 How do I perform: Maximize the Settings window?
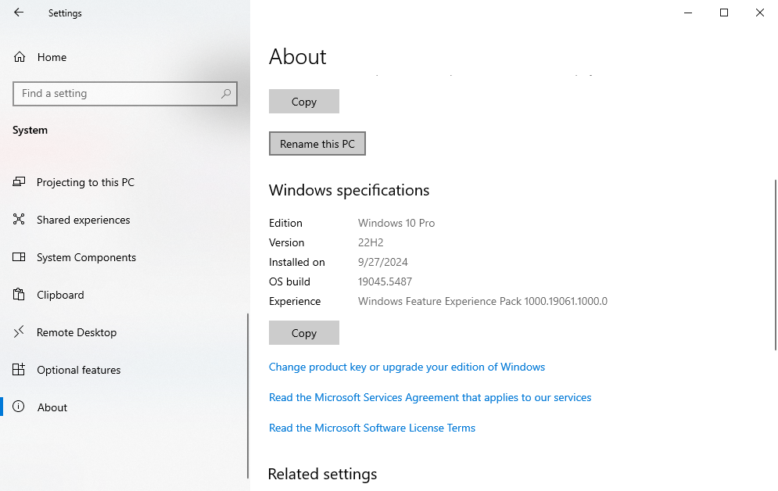(724, 13)
